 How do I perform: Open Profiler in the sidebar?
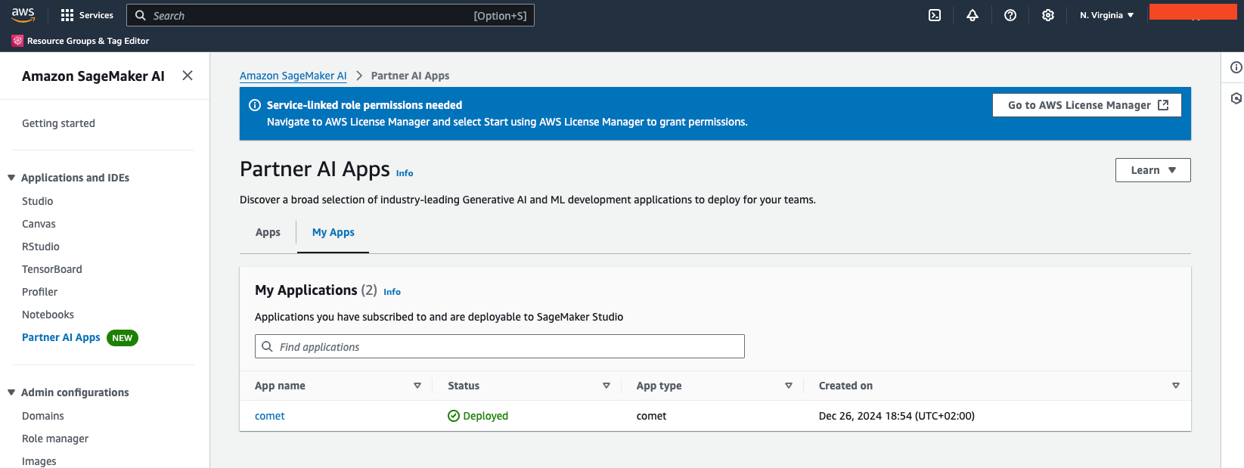coord(39,292)
